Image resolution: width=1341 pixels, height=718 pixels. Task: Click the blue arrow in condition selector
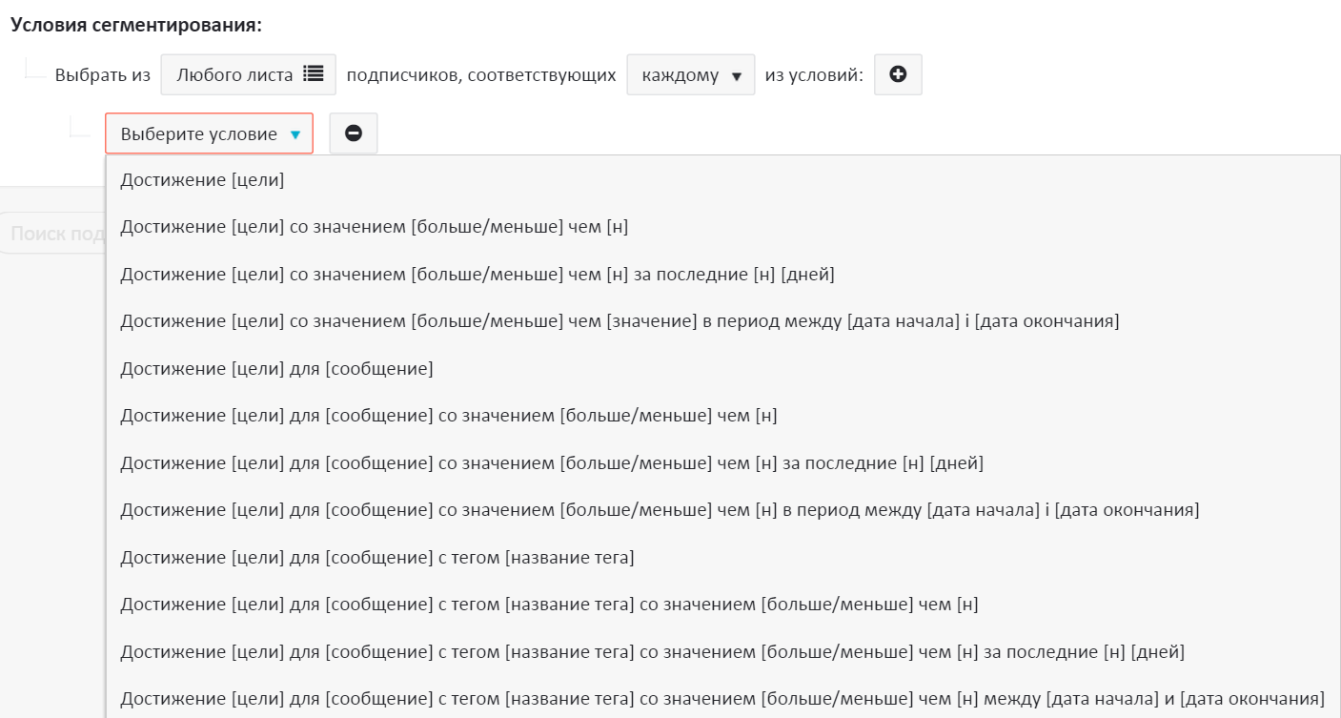coord(295,134)
